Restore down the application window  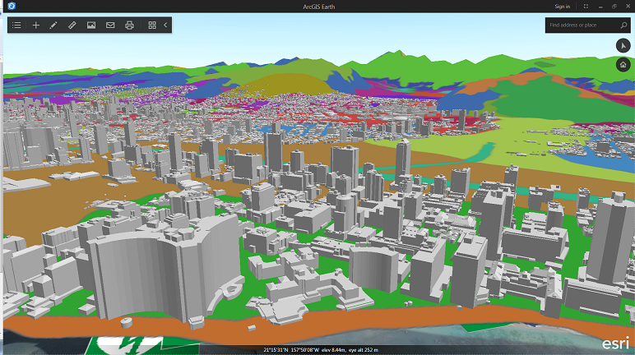click(x=613, y=6)
